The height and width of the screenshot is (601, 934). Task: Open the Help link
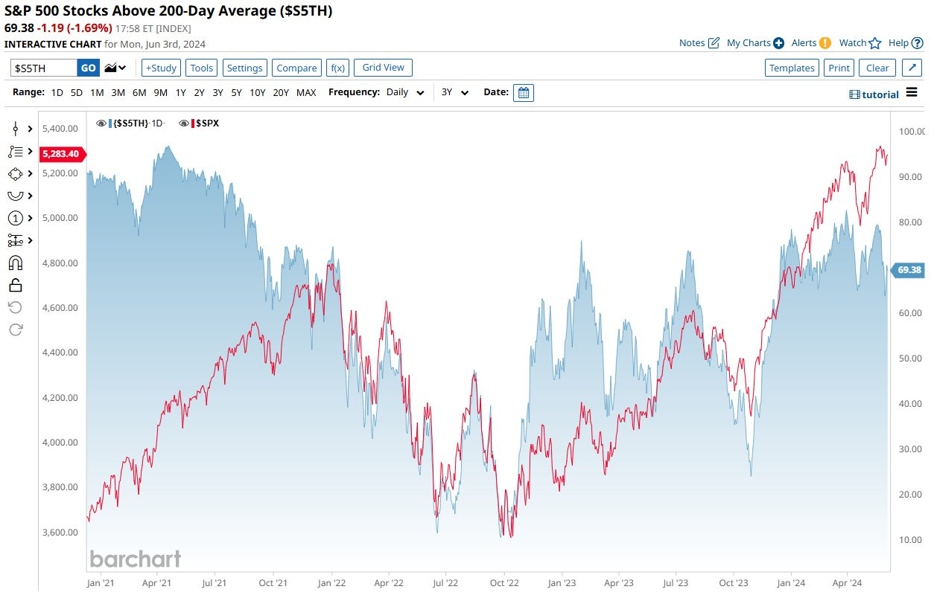coord(906,43)
